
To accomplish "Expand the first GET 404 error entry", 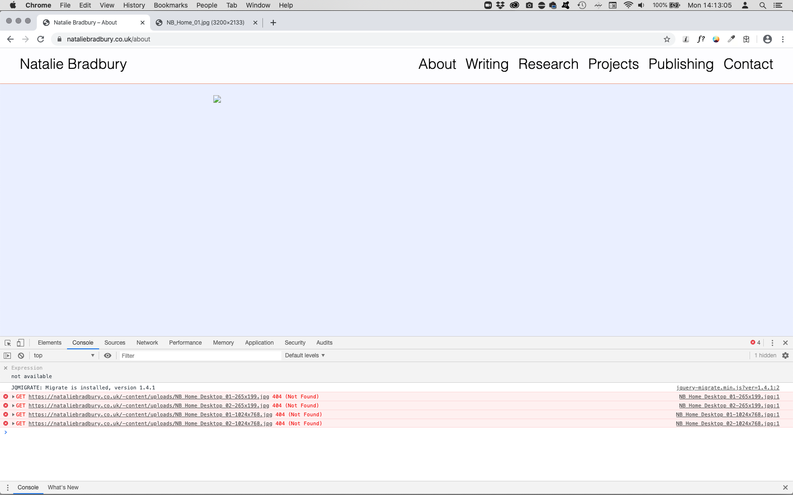I will tap(13, 396).
